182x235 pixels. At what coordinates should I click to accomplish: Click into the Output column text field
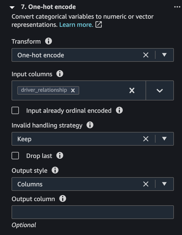(x=93, y=212)
